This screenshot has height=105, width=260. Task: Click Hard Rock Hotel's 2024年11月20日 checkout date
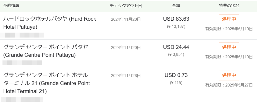point(126,19)
